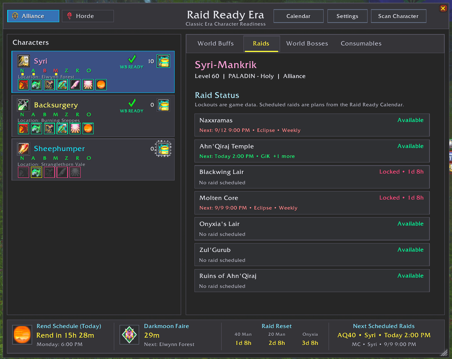452x359 pixels.
Task: Click the purple Songflower icon in Backsurgery's row
Action: (x=49, y=128)
